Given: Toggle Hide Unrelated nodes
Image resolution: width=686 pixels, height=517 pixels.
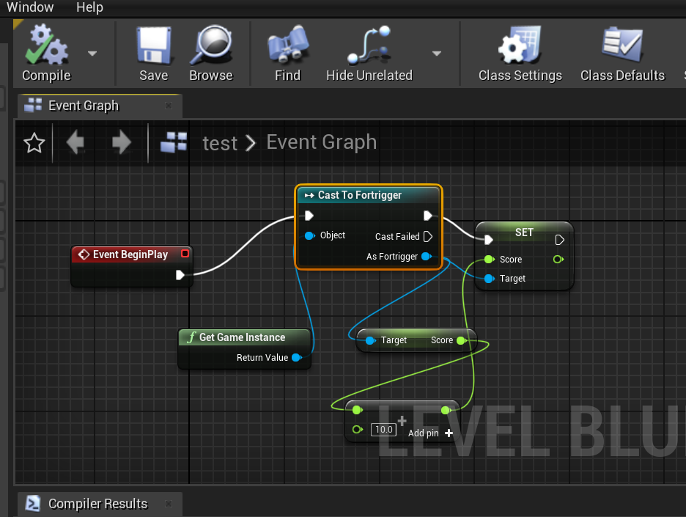Looking at the screenshot, I should (x=369, y=53).
